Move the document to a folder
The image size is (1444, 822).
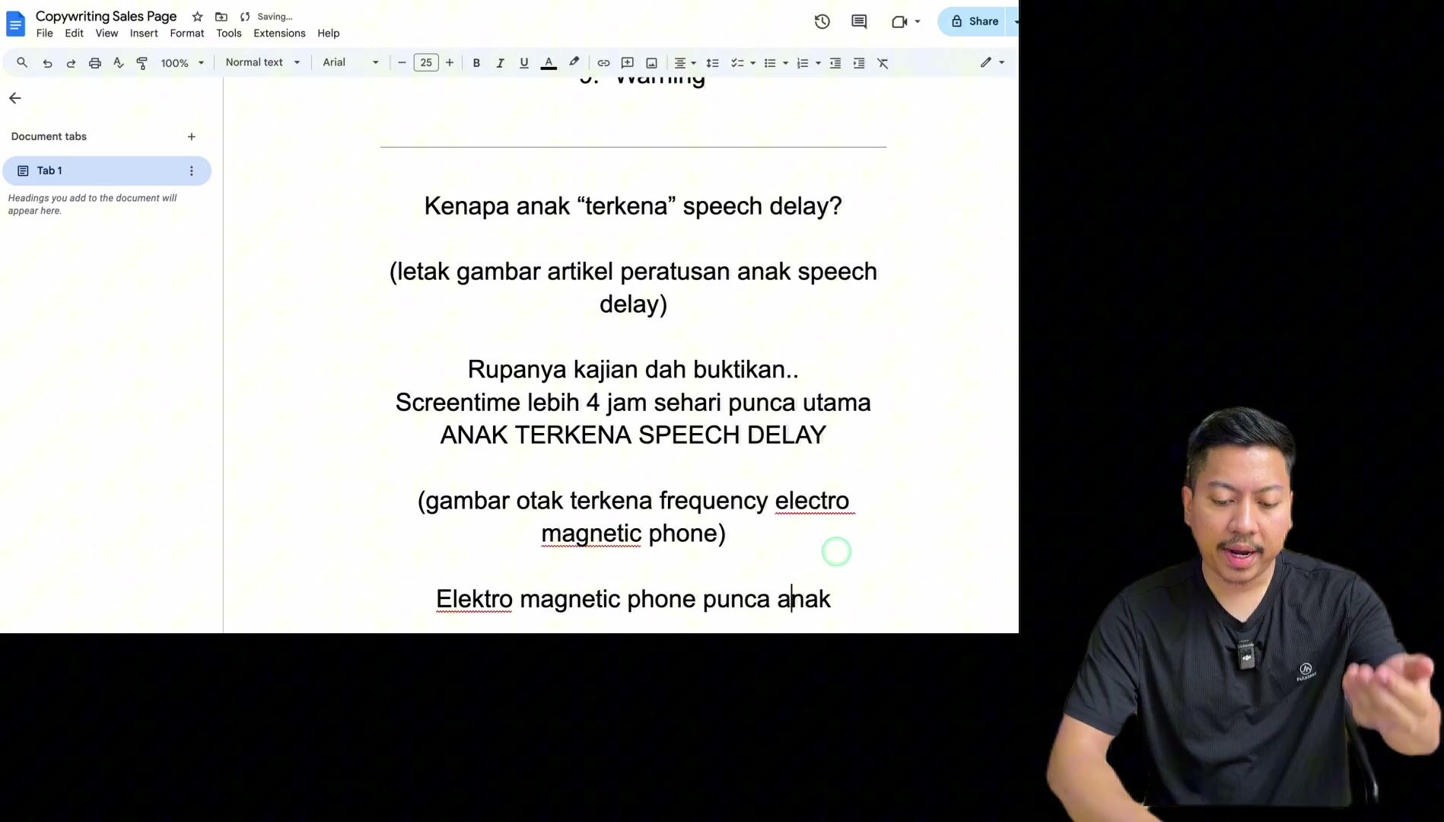point(221,17)
